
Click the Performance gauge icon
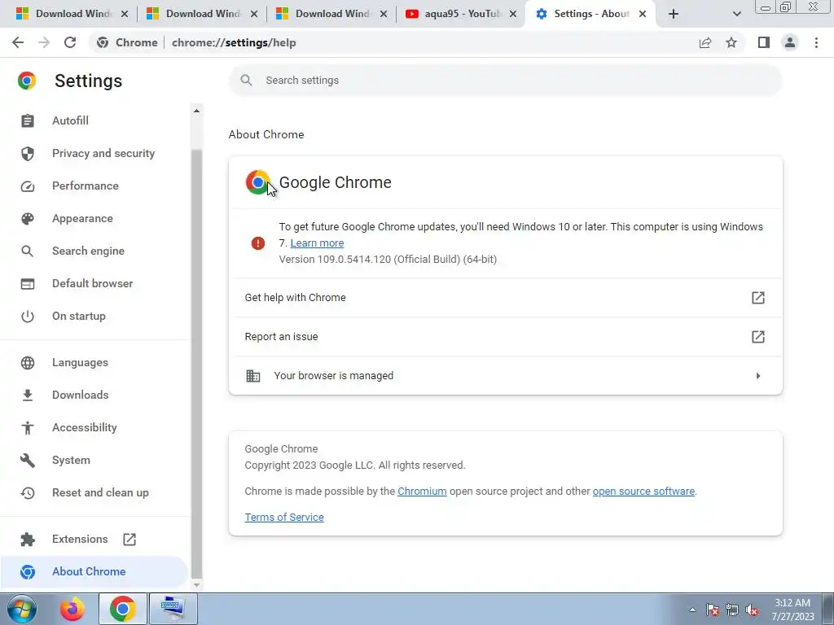click(x=28, y=186)
